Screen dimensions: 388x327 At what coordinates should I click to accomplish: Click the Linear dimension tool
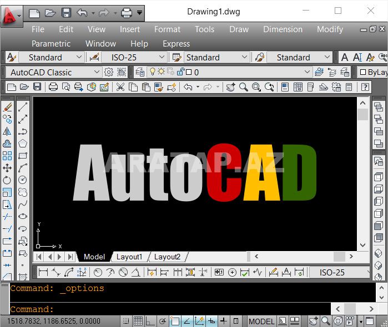[43, 272]
